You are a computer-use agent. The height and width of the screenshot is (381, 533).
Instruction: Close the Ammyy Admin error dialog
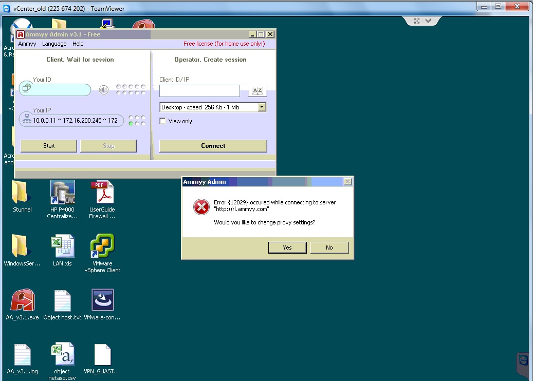(348, 182)
